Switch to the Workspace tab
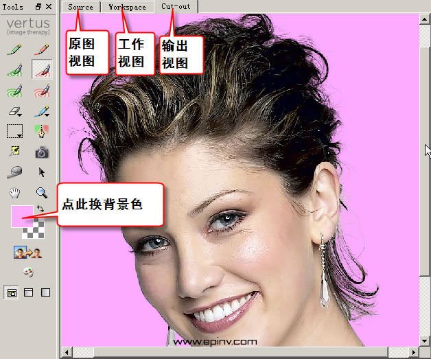The height and width of the screenshot is (359, 431). [x=127, y=7]
